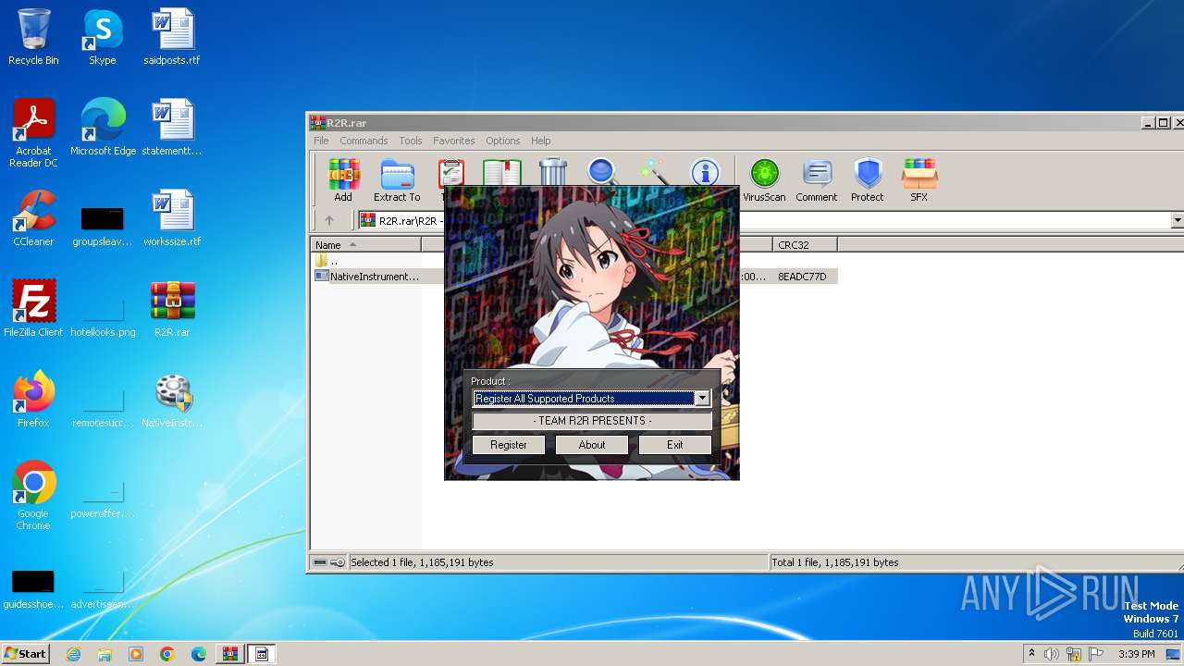Image resolution: width=1184 pixels, height=666 pixels.
Task: Open the Options menu
Action: pyautogui.click(x=503, y=141)
